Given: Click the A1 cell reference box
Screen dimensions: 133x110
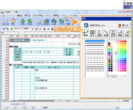Looking at the screenshot, I should click(10, 33).
